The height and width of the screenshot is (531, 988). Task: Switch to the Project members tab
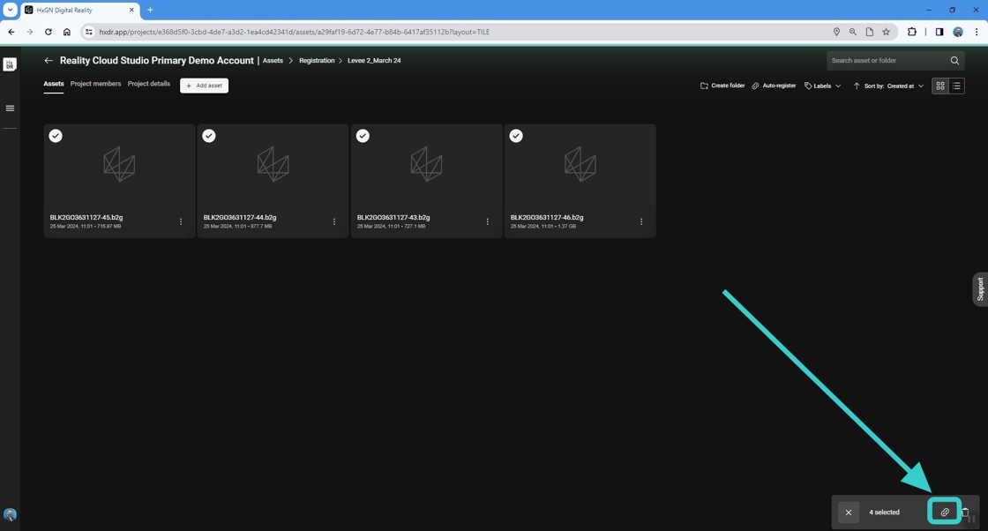(x=96, y=84)
